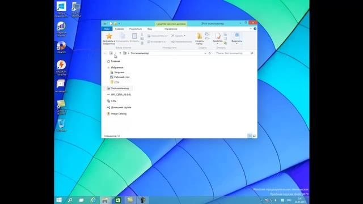
Task: Select 'Image Catalog' in the navigation pane
Action: pos(119,114)
